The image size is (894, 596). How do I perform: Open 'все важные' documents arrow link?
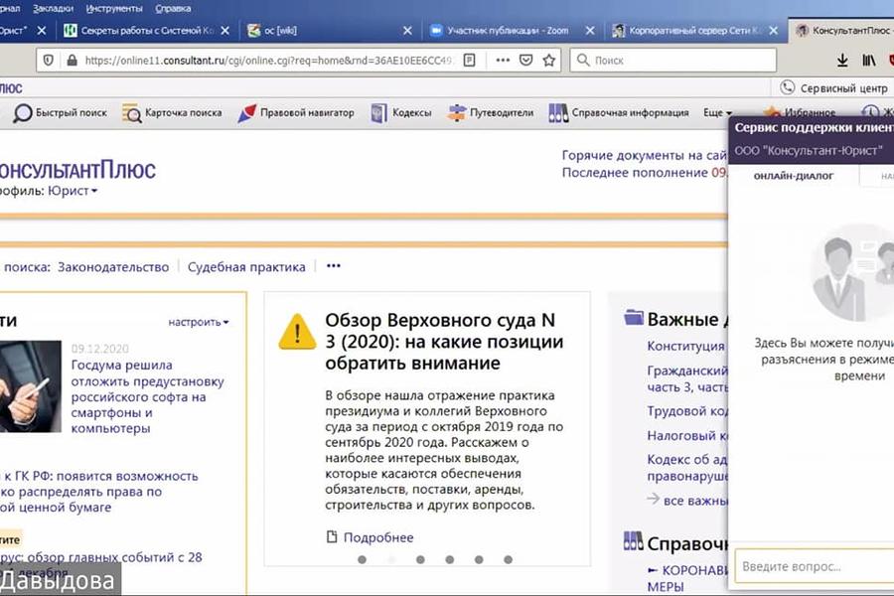coord(687,501)
